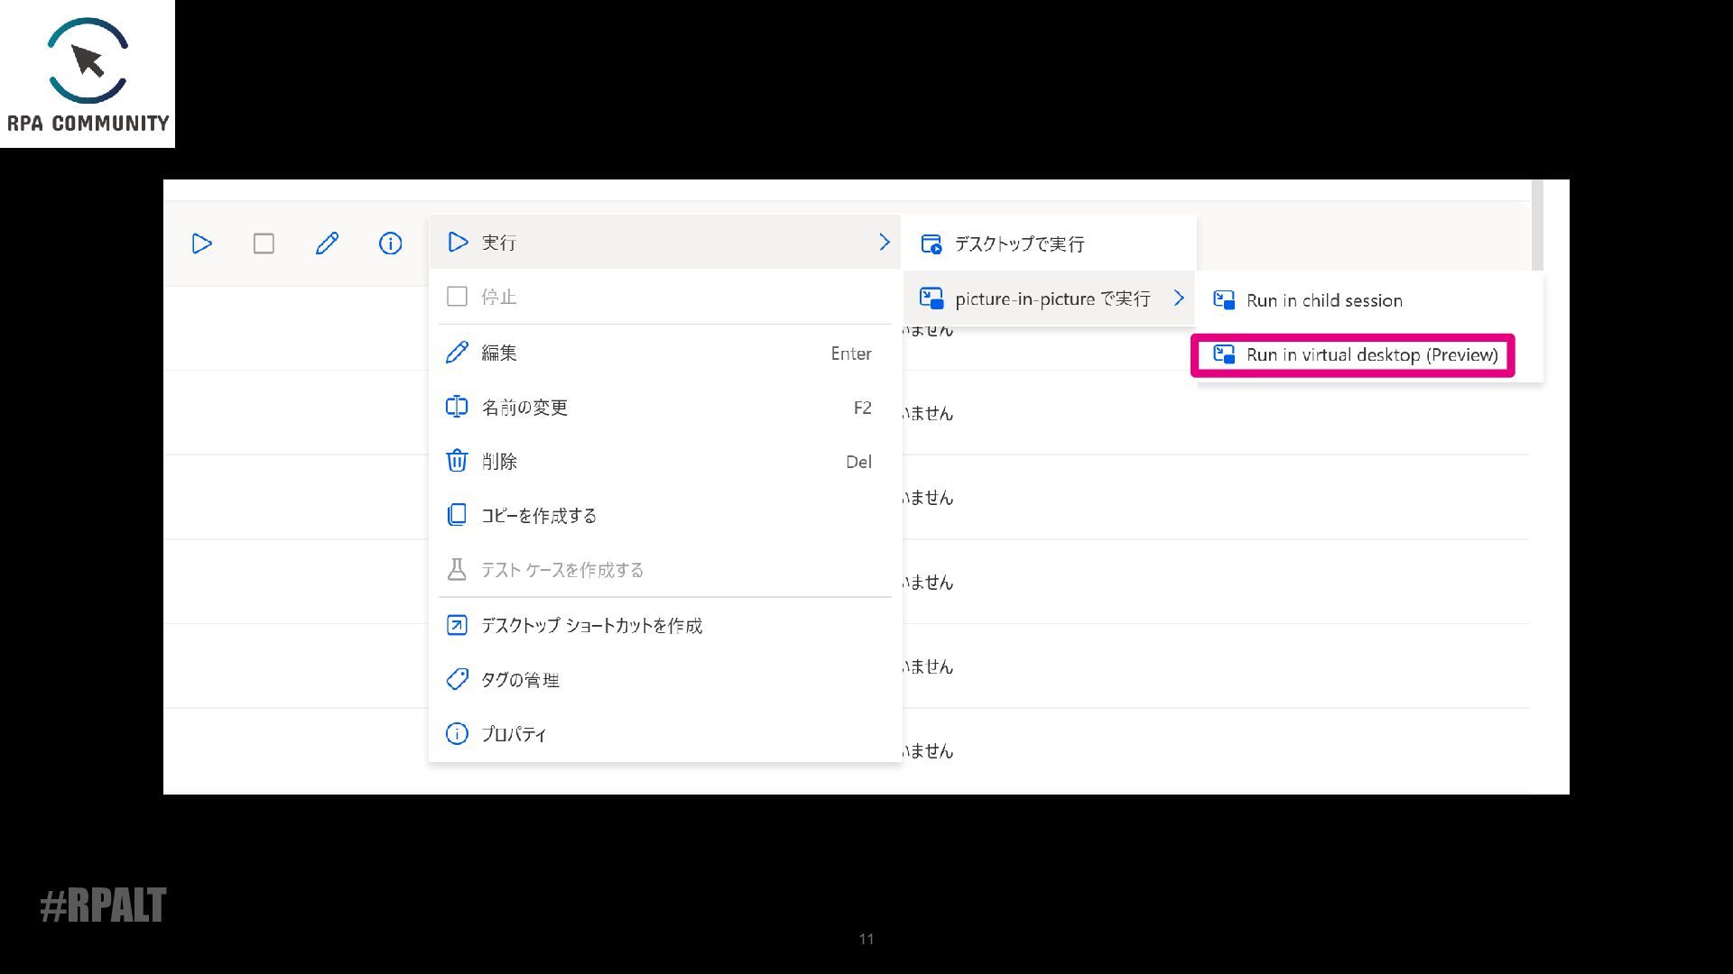Select Run in virtual desktop (Preview)

(1371, 355)
